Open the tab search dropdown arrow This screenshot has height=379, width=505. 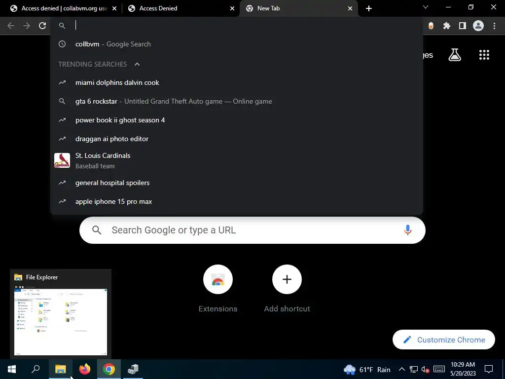click(x=426, y=7)
